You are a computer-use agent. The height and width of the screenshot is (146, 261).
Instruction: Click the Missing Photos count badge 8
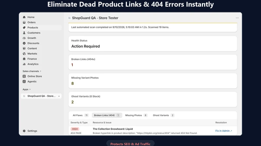(146, 115)
